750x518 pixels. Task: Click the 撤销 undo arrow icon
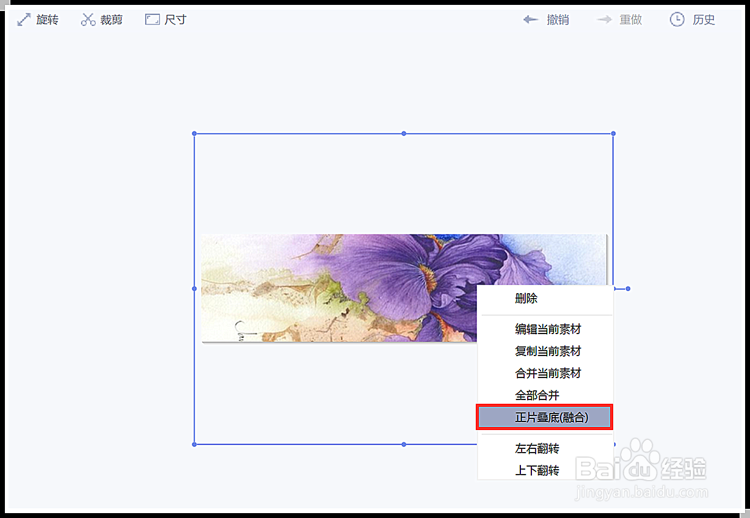coord(530,19)
